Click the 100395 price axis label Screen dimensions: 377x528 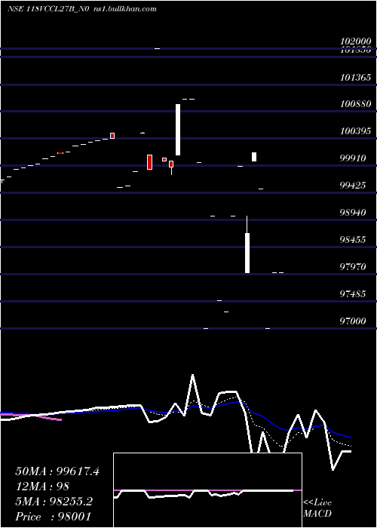pyautogui.click(x=355, y=131)
